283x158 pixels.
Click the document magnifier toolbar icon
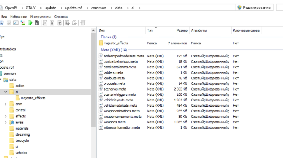point(45,23)
